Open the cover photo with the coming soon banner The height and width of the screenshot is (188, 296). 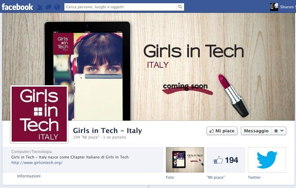point(148,67)
